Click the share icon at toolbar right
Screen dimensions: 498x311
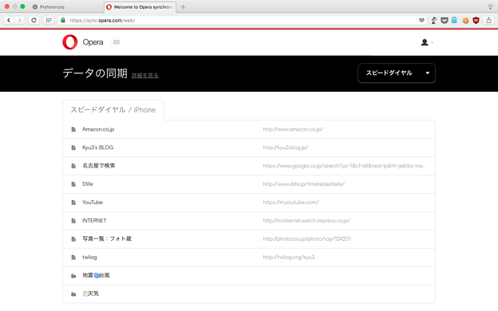488,20
